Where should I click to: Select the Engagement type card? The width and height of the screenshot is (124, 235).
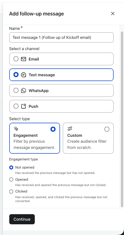point(35,138)
